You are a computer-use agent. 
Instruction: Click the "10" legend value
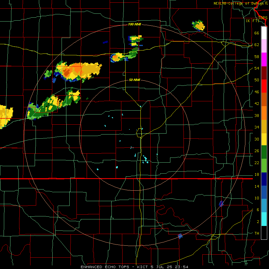coord(257,198)
